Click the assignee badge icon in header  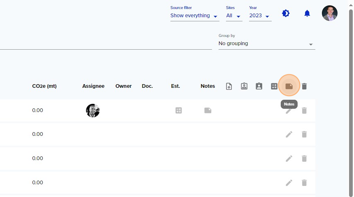pos(244,86)
